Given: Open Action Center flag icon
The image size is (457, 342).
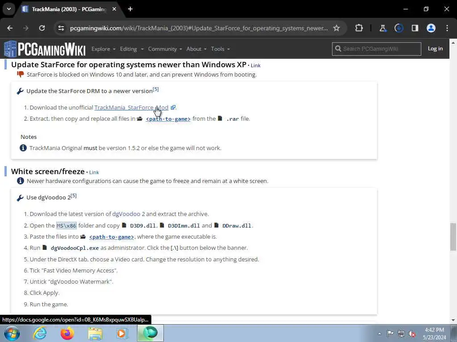Looking at the screenshot, I should click(x=390, y=334).
